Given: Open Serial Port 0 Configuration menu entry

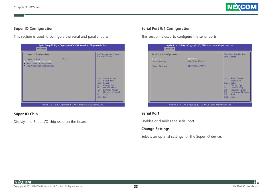Looking at the screenshot, I should (x=39, y=61).
